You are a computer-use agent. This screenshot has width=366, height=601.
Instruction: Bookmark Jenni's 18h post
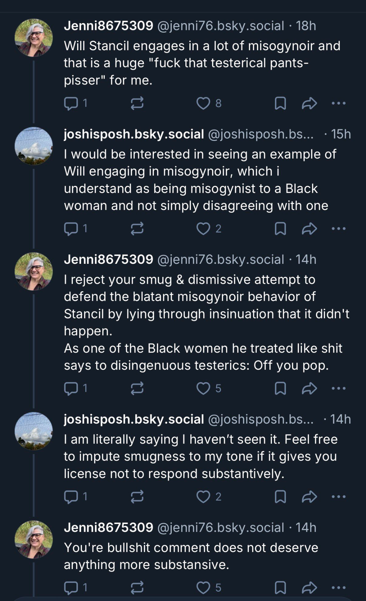coord(280,103)
